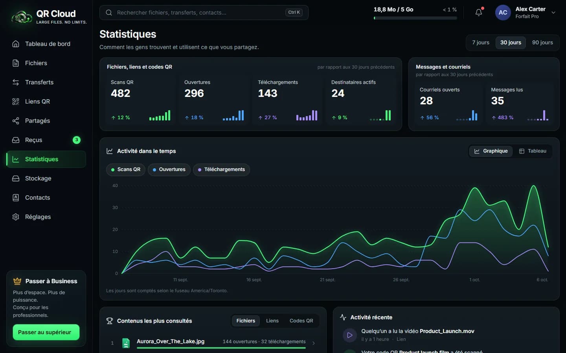Select the Fichiers tab in top content

tap(246, 321)
